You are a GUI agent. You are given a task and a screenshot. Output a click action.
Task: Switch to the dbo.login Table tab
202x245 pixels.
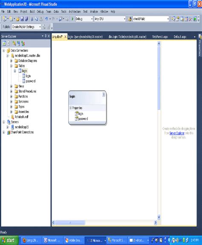(x=127, y=37)
